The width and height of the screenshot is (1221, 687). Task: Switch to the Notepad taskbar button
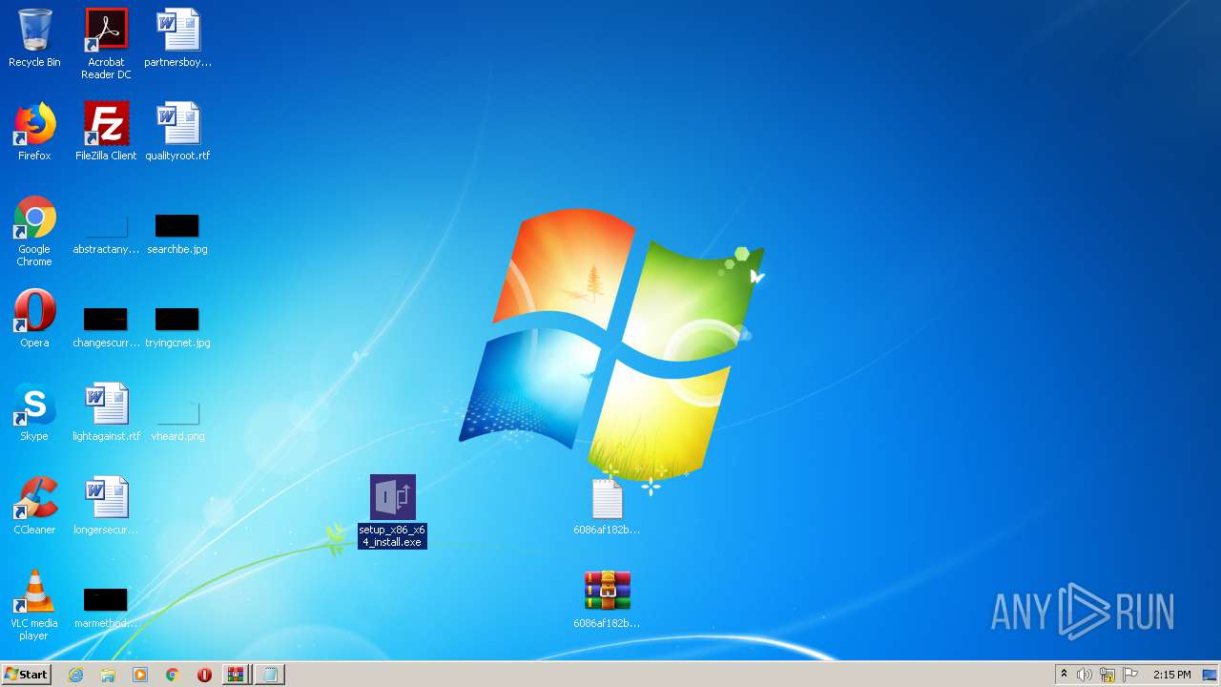(x=270, y=675)
